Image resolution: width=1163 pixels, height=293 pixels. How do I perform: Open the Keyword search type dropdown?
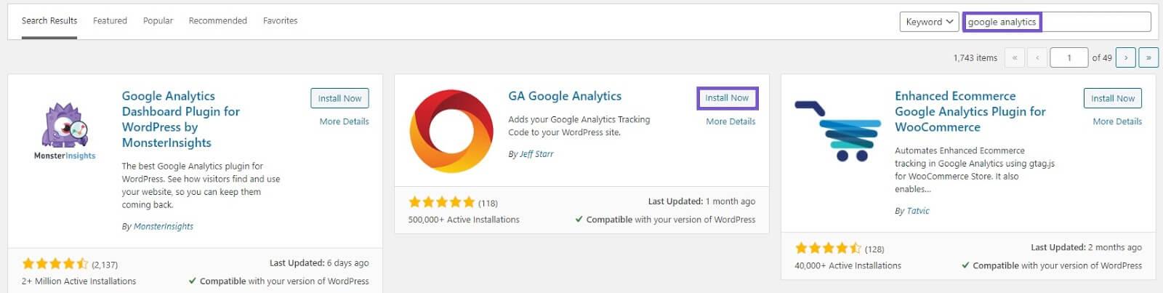pos(929,22)
